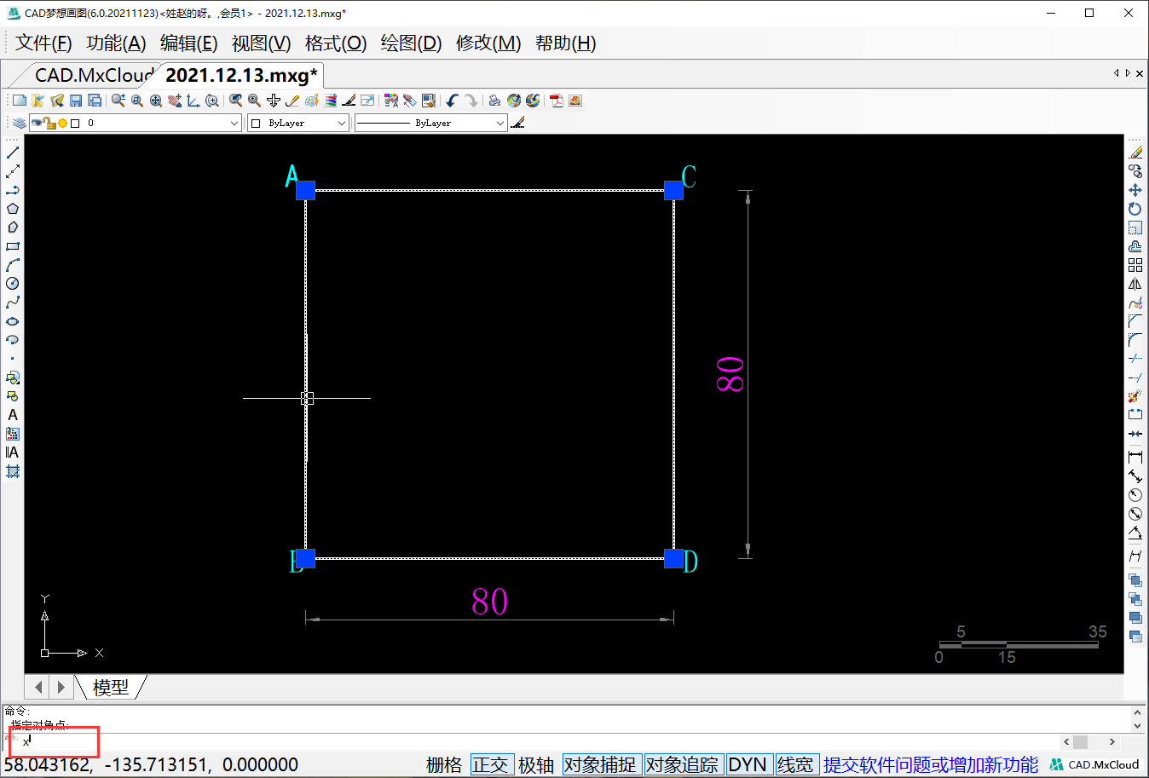Select the Spline curve tool

(x=13, y=303)
